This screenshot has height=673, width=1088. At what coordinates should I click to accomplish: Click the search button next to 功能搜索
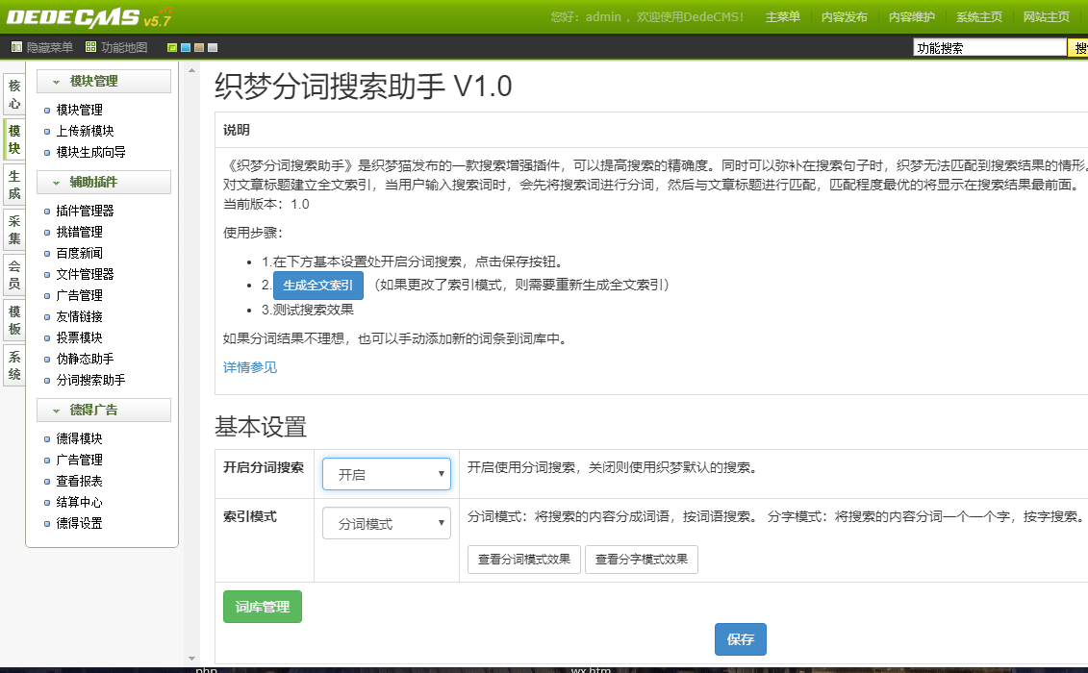tap(1078, 48)
